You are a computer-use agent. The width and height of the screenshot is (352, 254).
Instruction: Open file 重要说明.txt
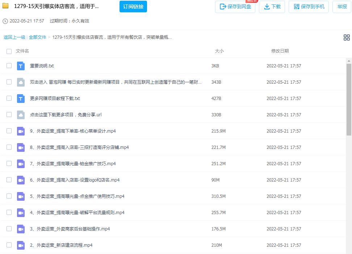pos(42,66)
